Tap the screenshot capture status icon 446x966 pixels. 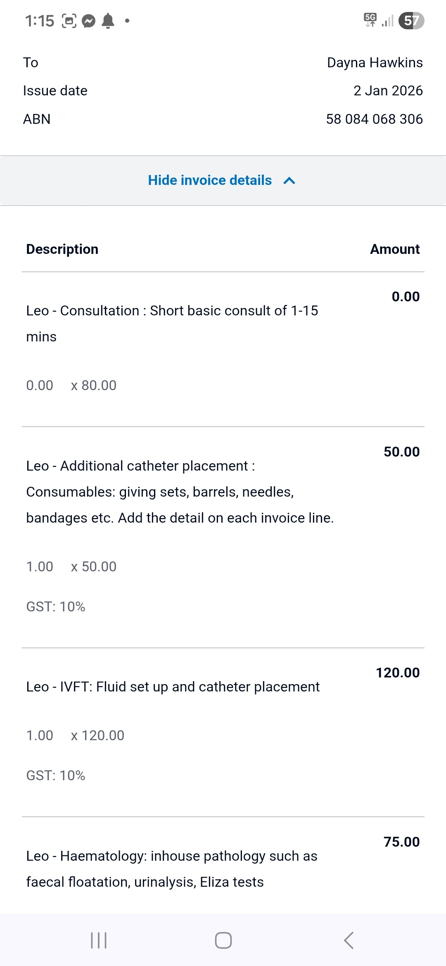pos(69,21)
